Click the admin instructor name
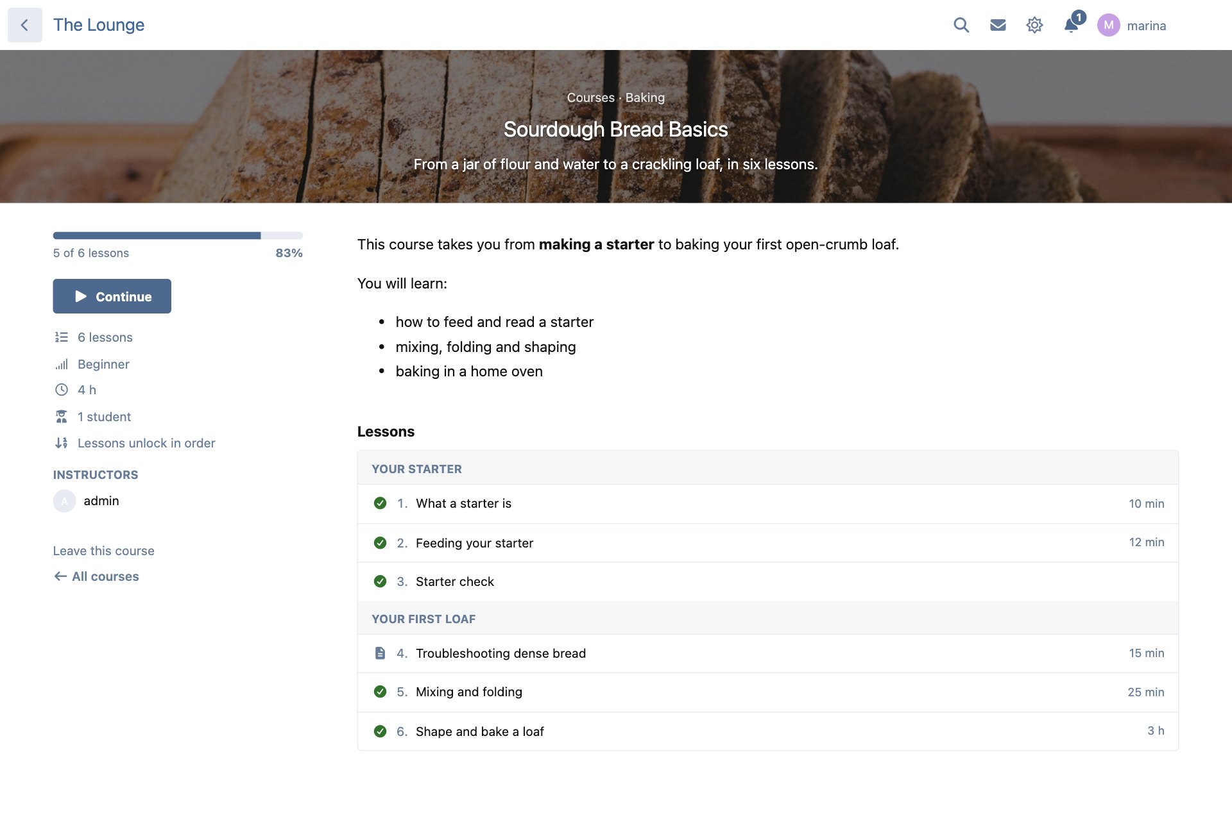This screenshot has width=1232, height=827. (x=101, y=501)
